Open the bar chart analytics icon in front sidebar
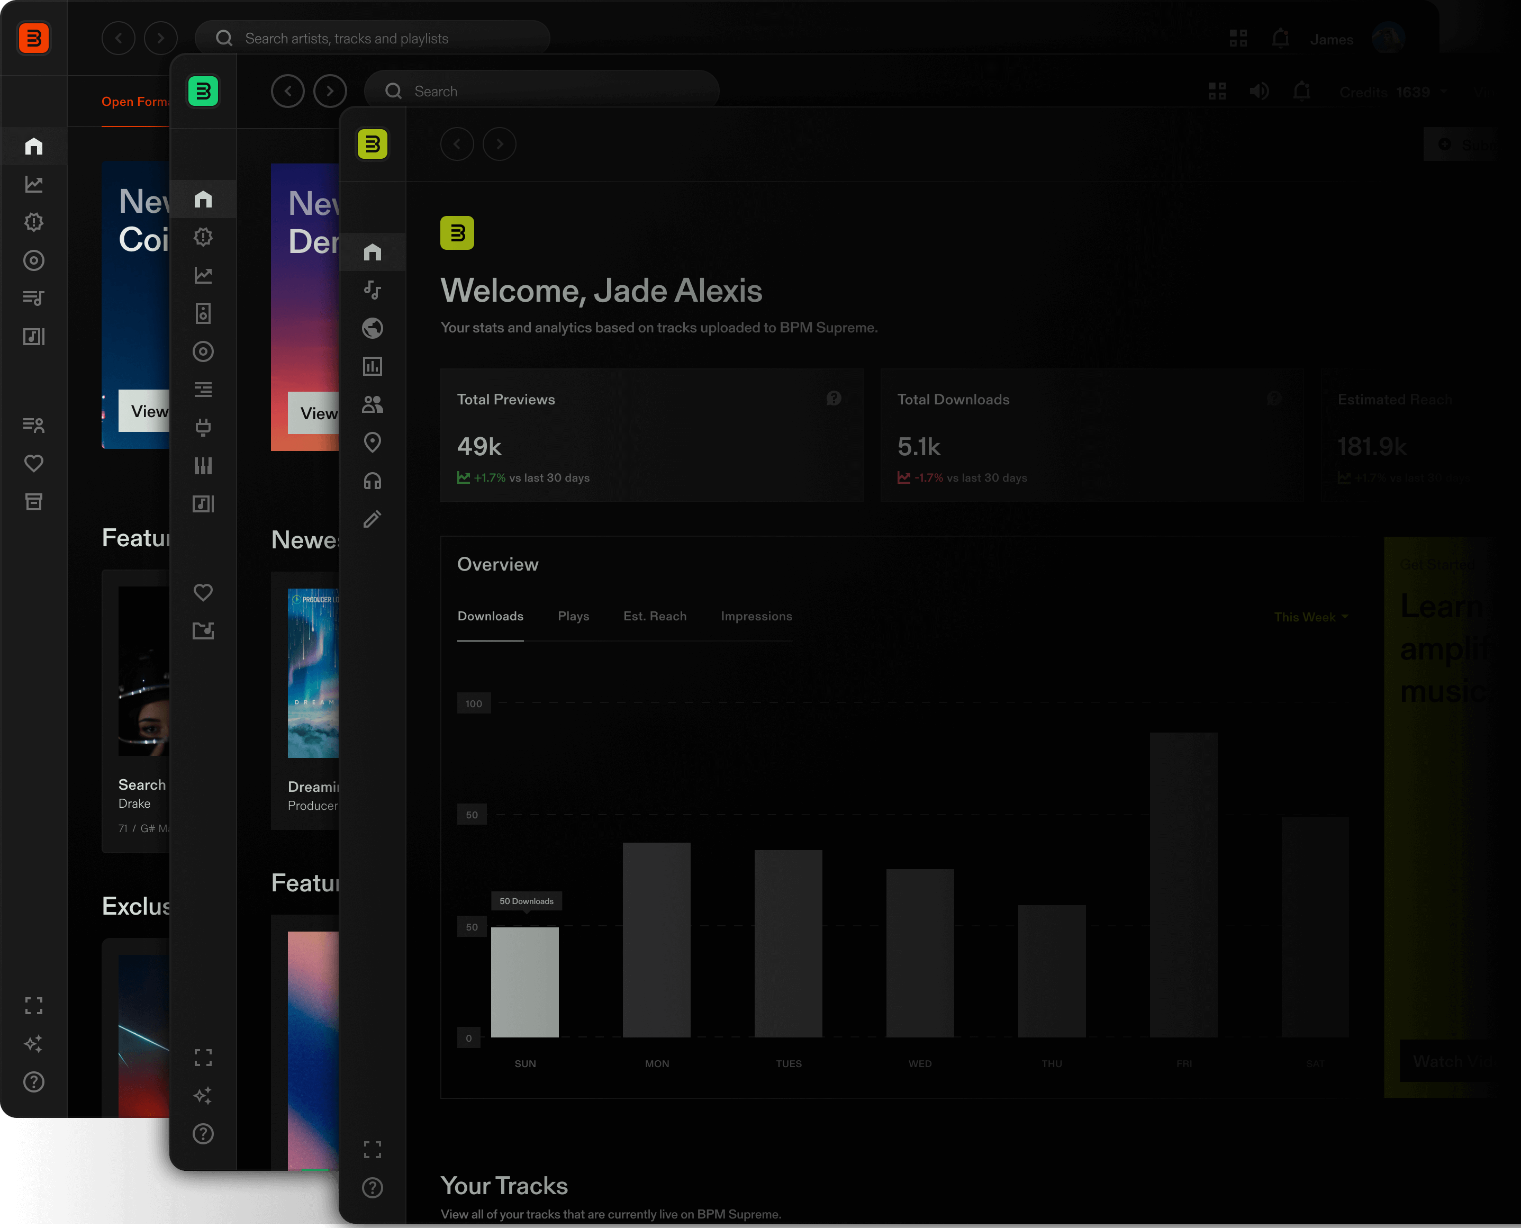The width and height of the screenshot is (1521, 1228). coord(373,366)
